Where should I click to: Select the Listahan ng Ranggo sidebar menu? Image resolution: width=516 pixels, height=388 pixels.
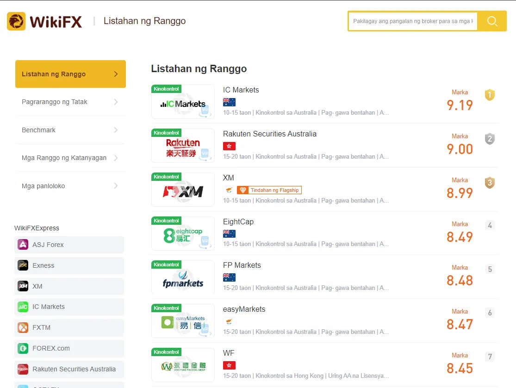70,74
